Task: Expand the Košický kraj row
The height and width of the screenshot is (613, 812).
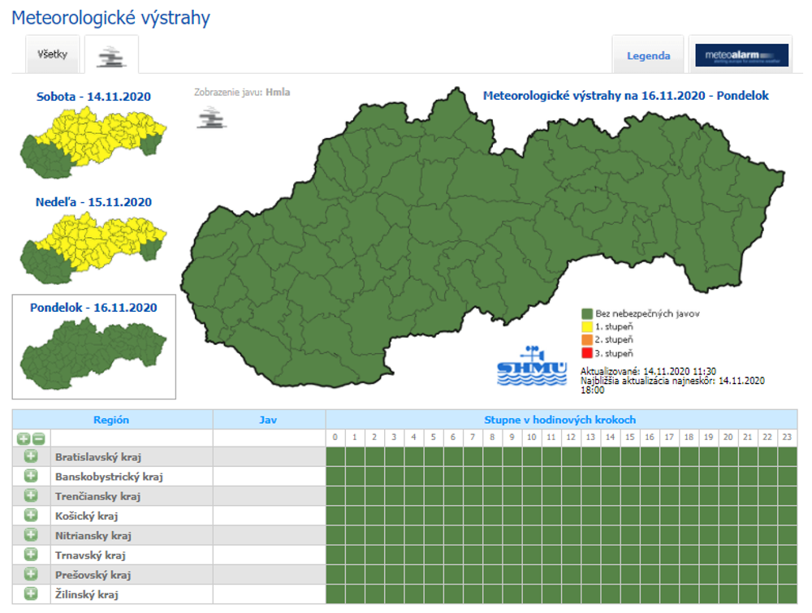Action: click(31, 515)
